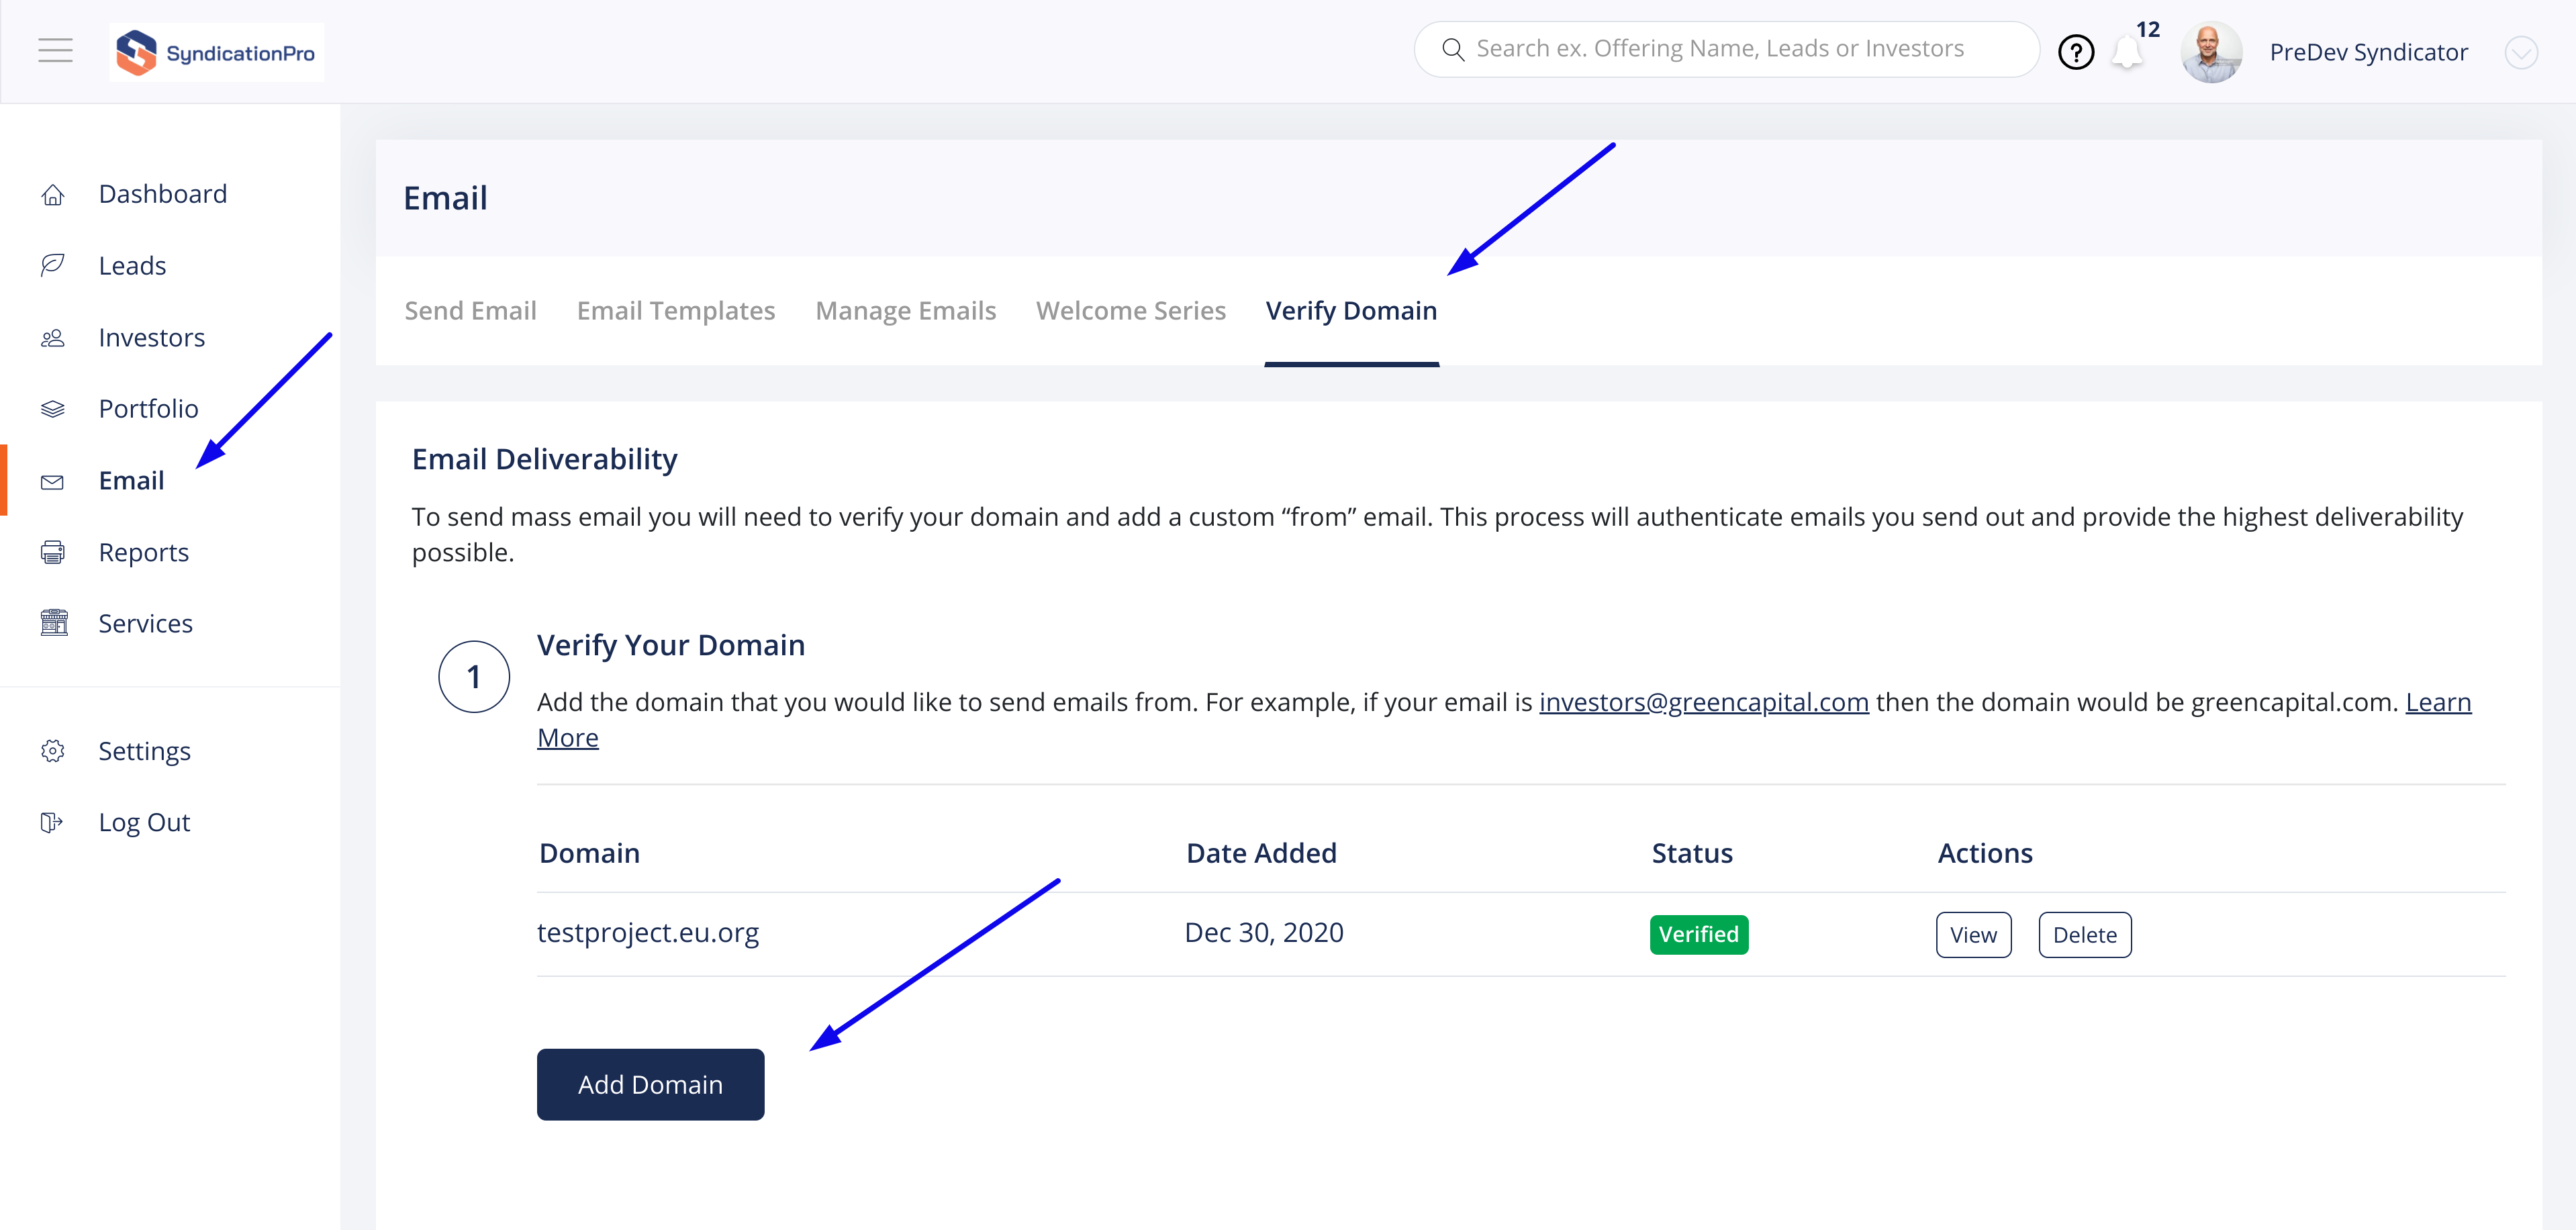Image resolution: width=2576 pixels, height=1230 pixels.
Task: Open the Email Templates tab
Action: (676, 311)
